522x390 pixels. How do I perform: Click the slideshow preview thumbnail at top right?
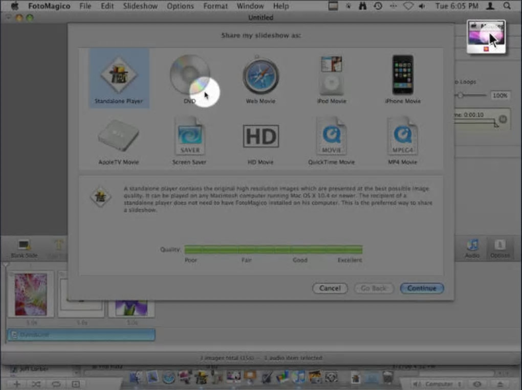click(486, 37)
